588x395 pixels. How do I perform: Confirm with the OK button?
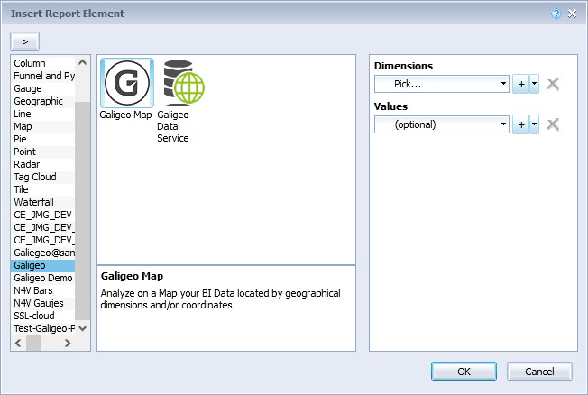tap(464, 372)
